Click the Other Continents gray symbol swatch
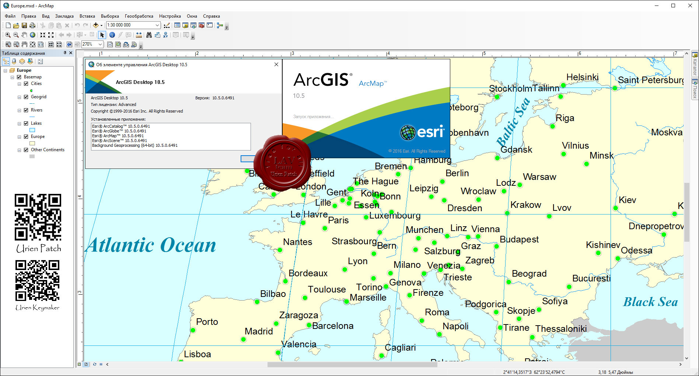 (x=32, y=156)
